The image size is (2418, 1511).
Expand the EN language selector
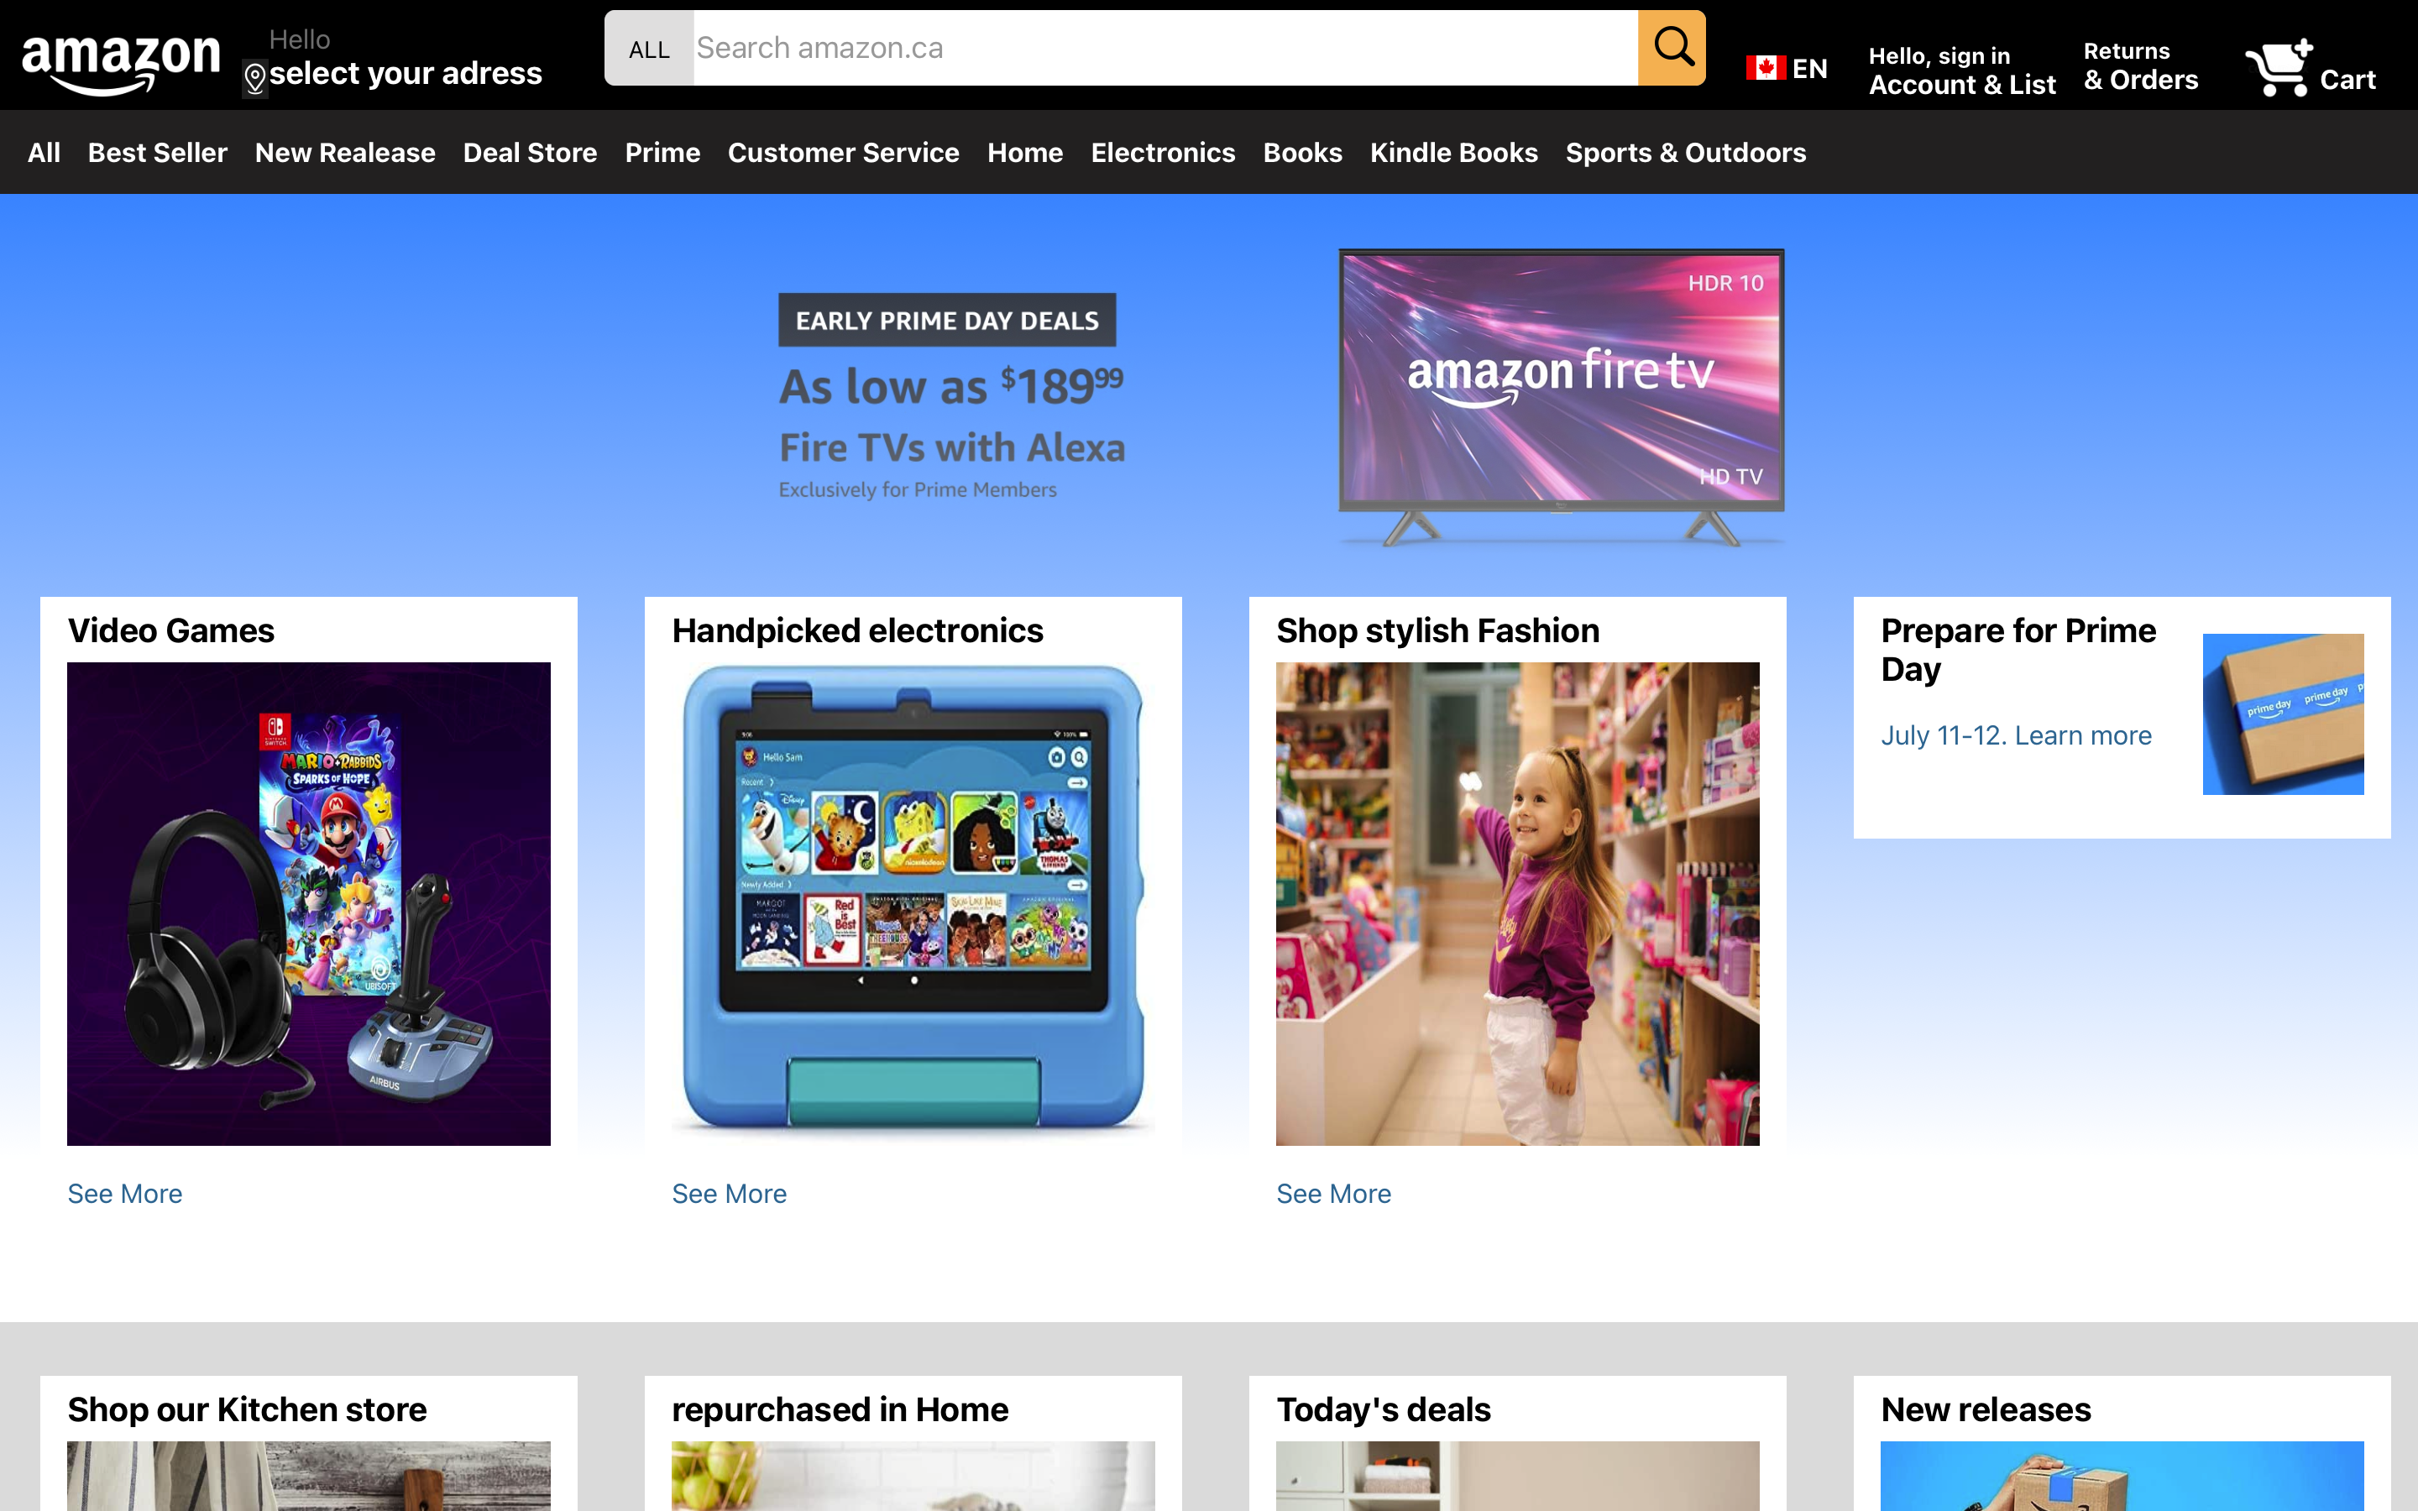pyautogui.click(x=1809, y=68)
